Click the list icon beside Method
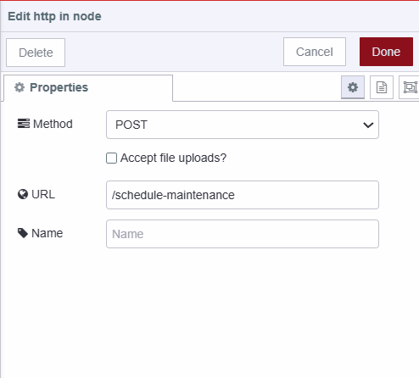The height and width of the screenshot is (378, 419). (24, 124)
